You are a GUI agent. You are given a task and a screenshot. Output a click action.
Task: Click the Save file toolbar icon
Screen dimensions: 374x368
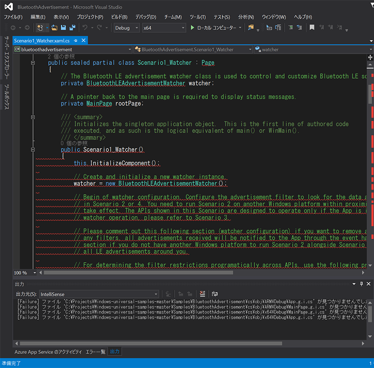[x=64, y=28]
